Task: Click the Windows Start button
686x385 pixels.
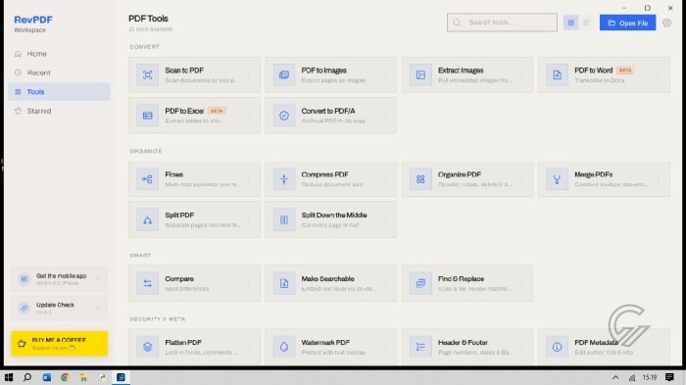Action: click(8, 377)
